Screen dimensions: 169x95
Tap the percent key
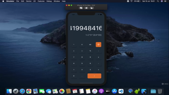90,51
